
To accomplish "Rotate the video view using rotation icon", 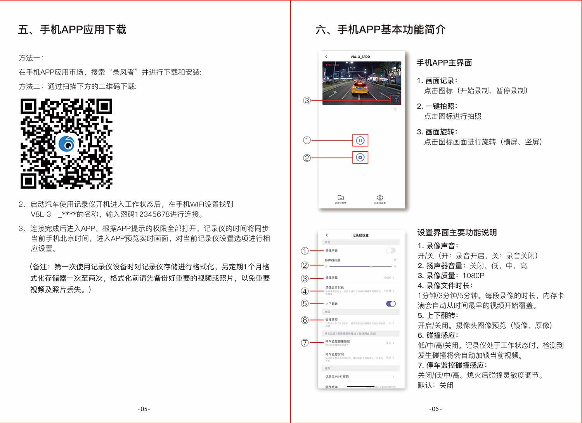I will [396, 100].
